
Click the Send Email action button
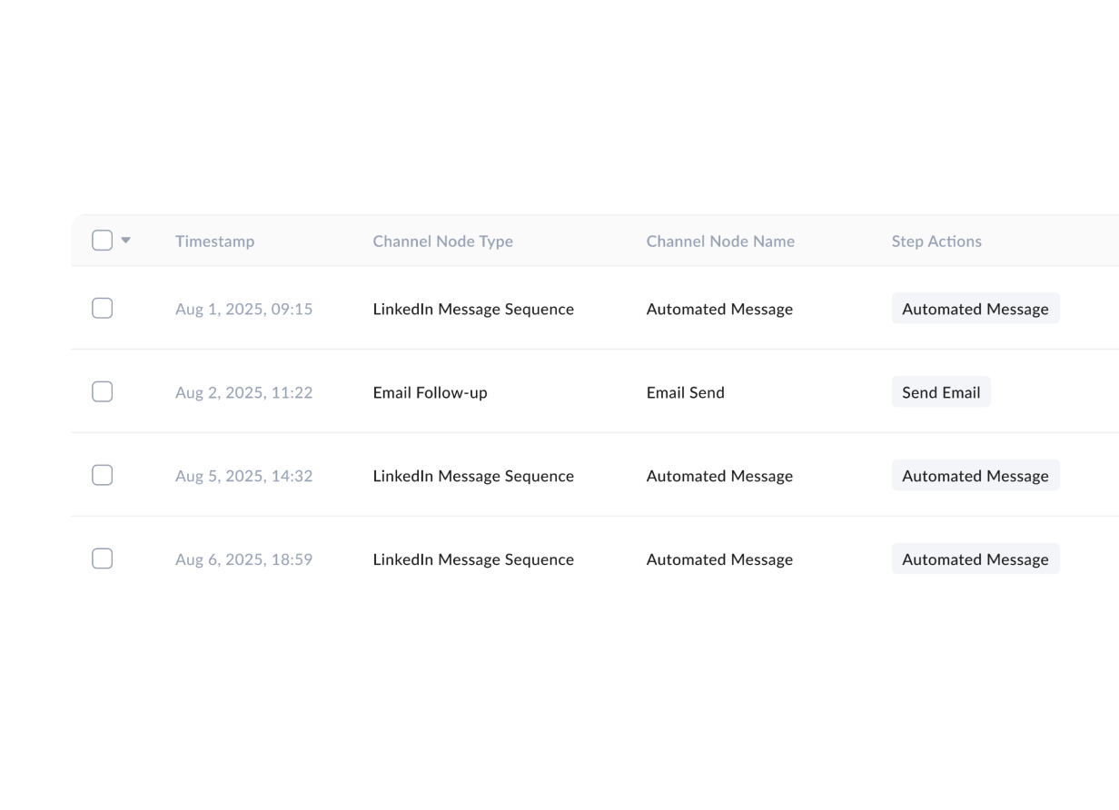tap(941, 391)
